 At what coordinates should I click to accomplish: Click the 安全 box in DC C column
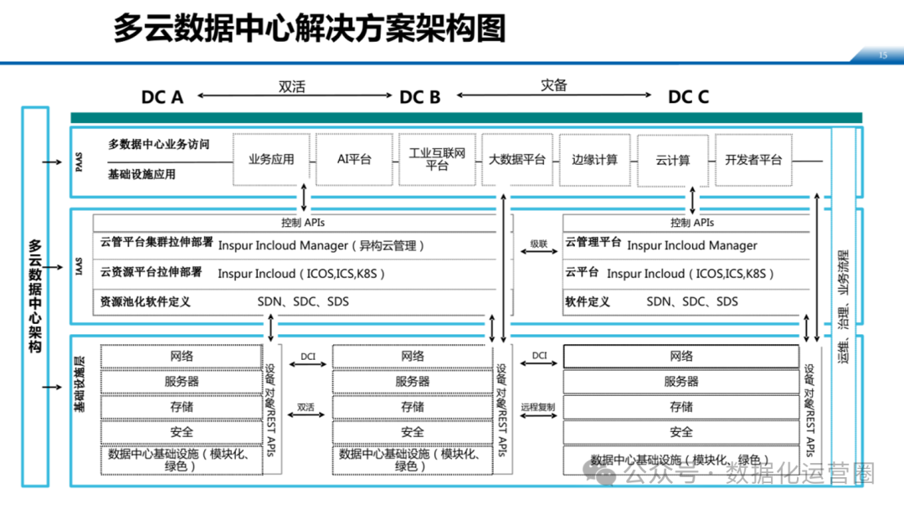pyautogui.click(x=681, y=432)
